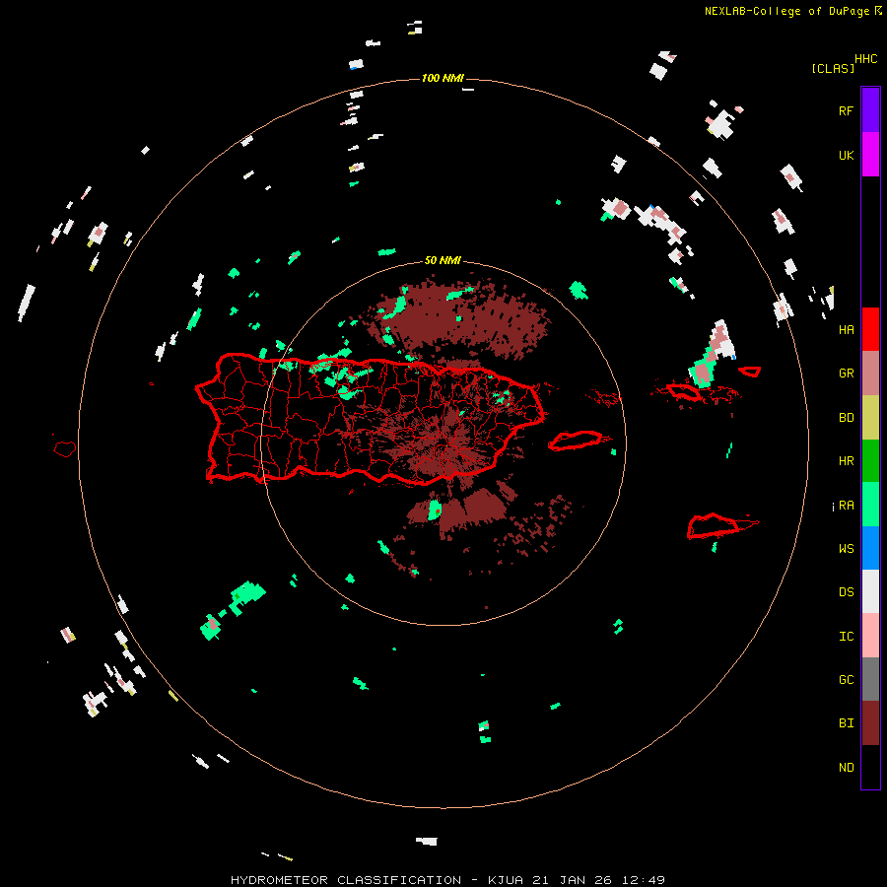The width and height of the screenshot is (887, 887).
Task: Click the KJUA radar site identifier
Action: [508, 880]
